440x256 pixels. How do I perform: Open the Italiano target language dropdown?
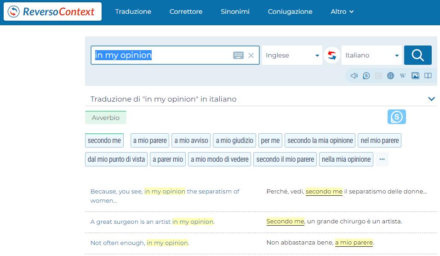[x=371, y=55]
